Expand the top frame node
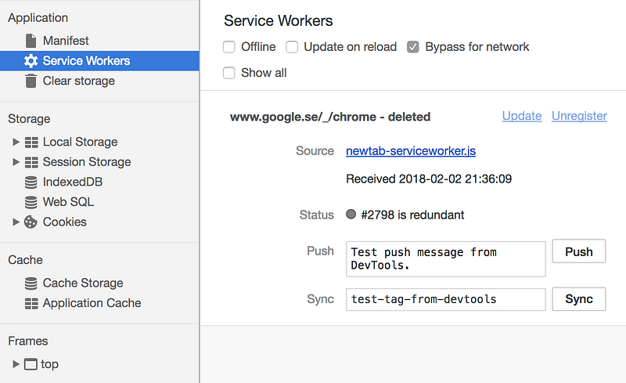This screenshot has height=383, width=626. (x=16, y=364)
